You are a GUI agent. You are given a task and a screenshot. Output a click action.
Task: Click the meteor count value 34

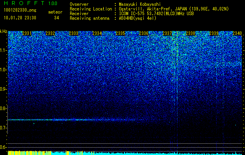click(56, 18)
